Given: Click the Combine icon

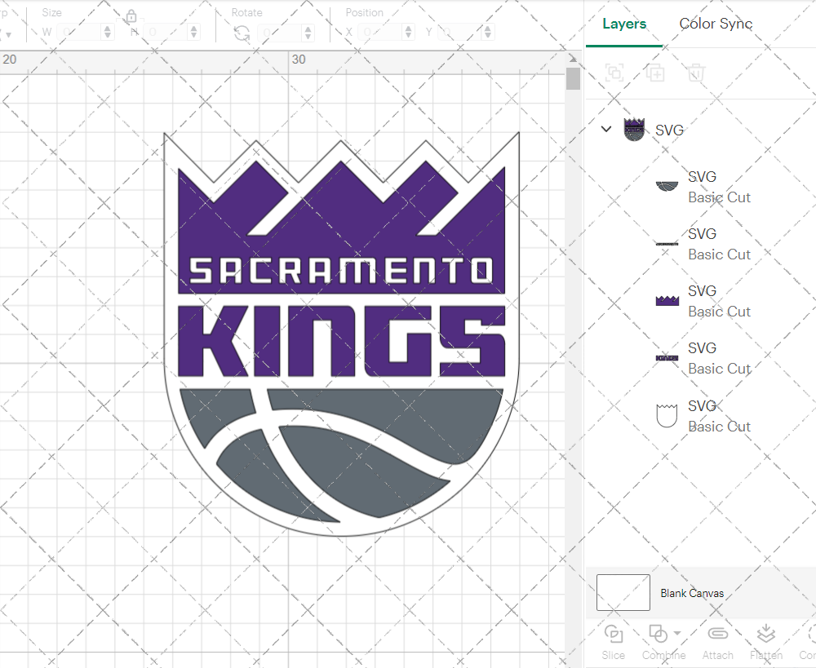Looking at the screenshot, I should 659,634.
